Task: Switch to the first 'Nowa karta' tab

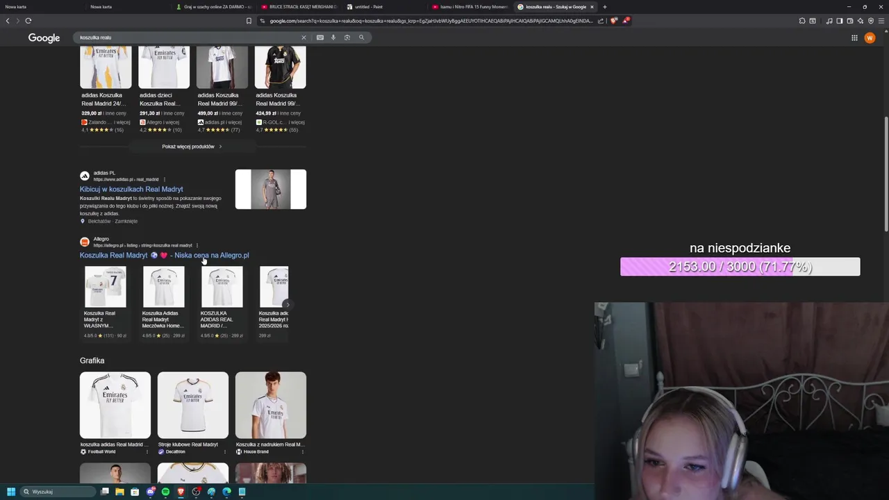Action: point(42,7)
